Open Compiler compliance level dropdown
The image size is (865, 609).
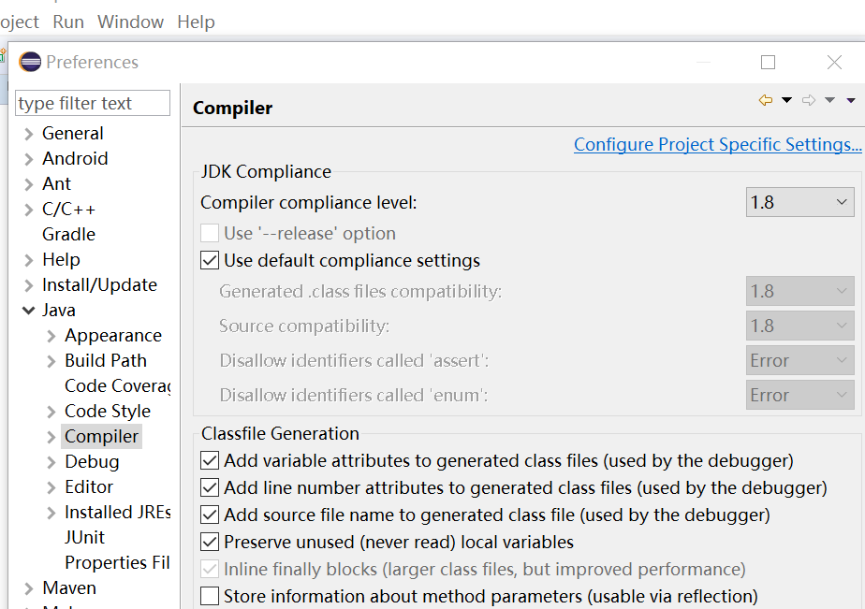tap(800, 201)
